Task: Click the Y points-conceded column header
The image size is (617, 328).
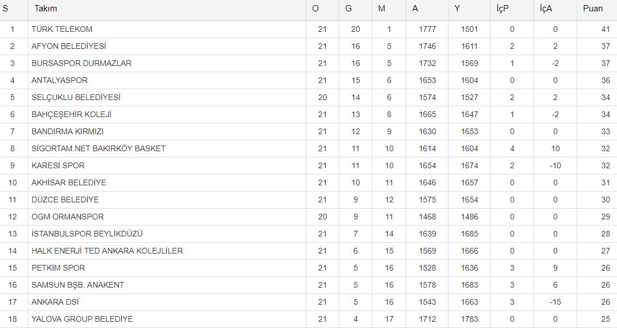Action: tap(457, 9)
